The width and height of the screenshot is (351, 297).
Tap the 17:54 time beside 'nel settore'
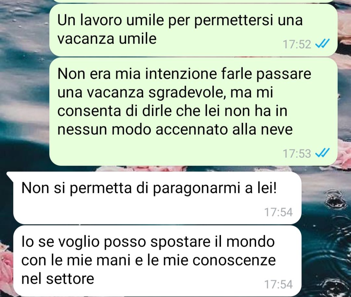coord(279,284)
